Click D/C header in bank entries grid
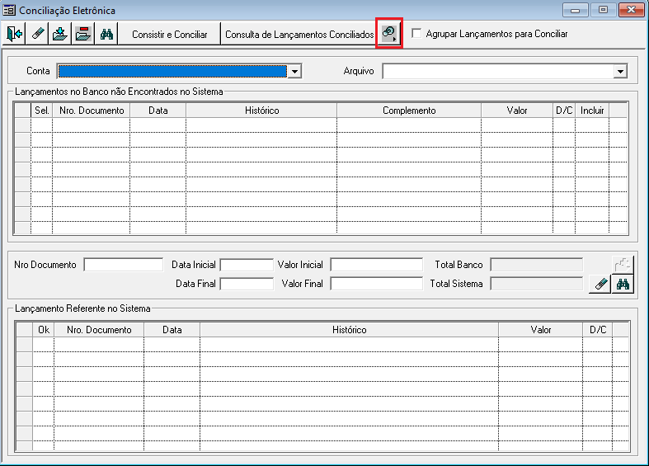Image resolution: width=649 pixels, height=466 pixels. click(x=564, y=111)
